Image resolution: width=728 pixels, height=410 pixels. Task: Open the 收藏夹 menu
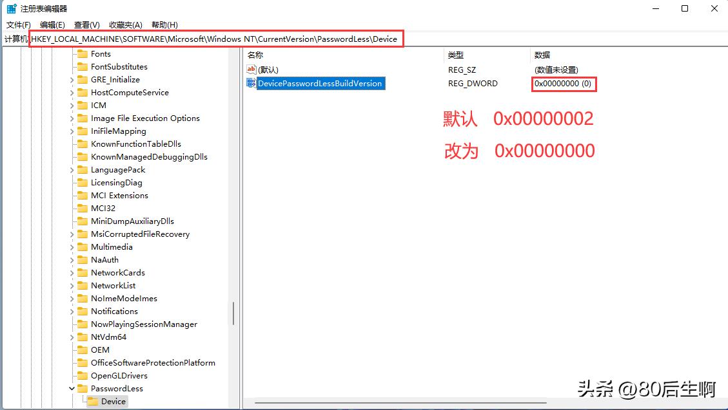click(x=124, y=24)
